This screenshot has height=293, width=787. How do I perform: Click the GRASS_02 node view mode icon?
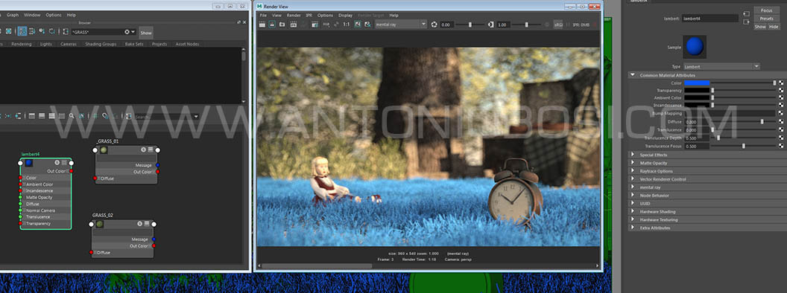(x=147, y=224)
